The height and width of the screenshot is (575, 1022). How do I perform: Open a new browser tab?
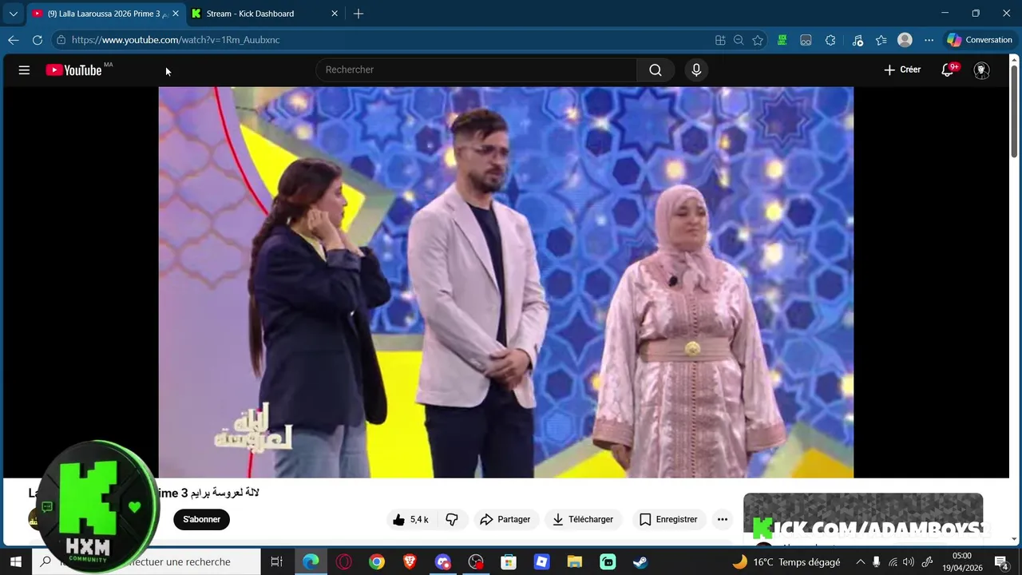pyautogui.click(x=358, y=14)
